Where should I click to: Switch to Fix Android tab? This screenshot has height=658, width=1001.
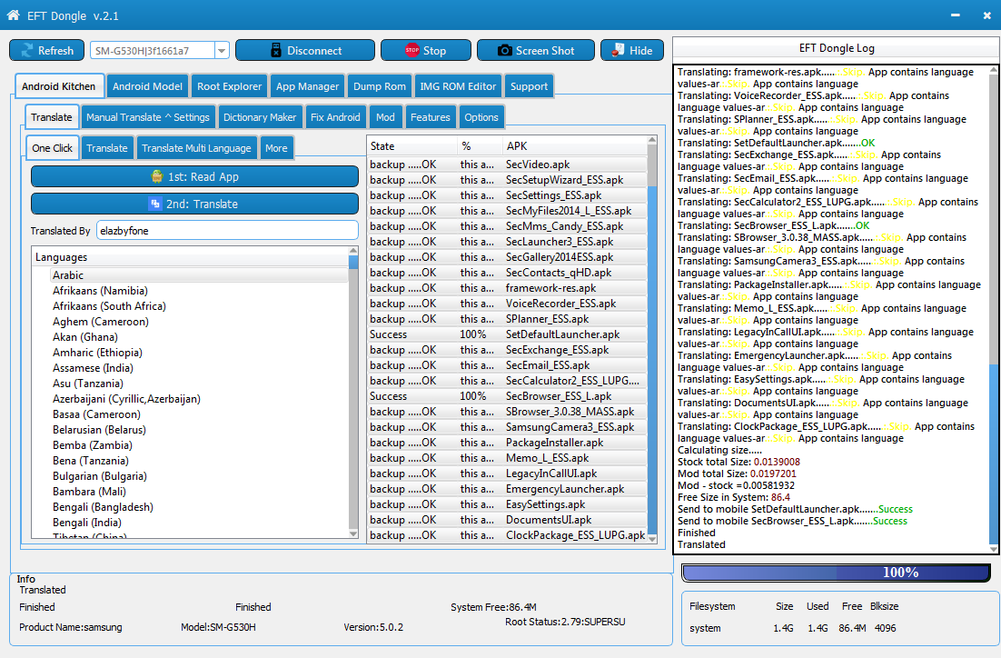pos(335,117)
